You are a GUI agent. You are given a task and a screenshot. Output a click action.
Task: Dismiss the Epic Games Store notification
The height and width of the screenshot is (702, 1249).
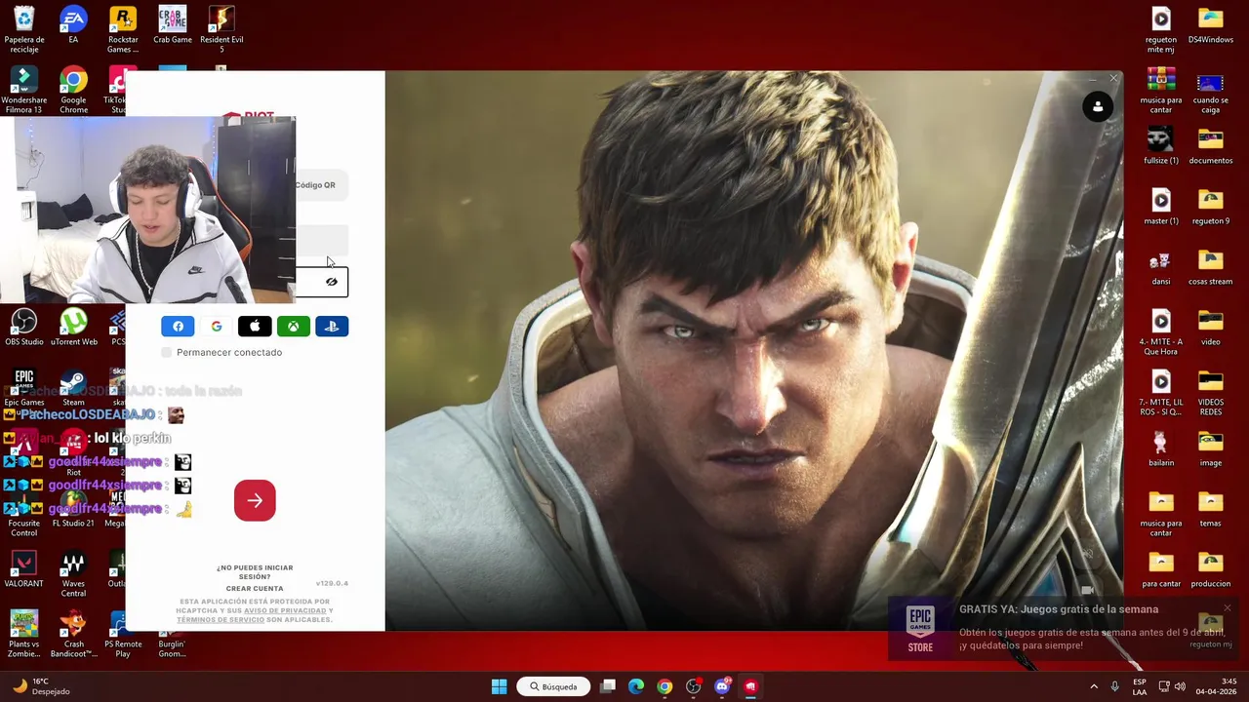[x=1228, y=609]
